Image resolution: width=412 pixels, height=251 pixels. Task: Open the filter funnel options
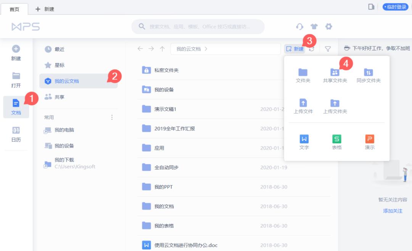click(x=327, y=49)
